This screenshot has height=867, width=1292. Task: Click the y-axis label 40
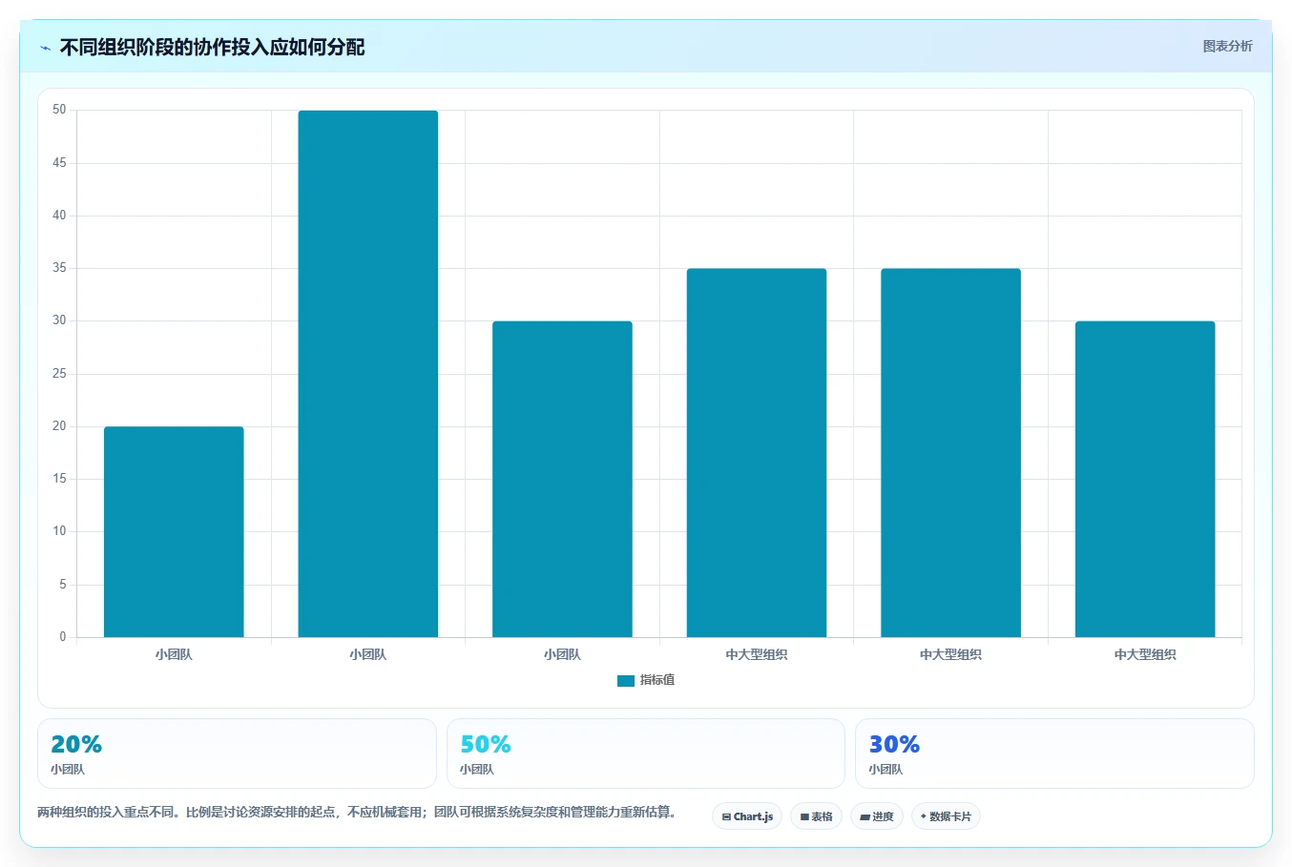point(59,216)
